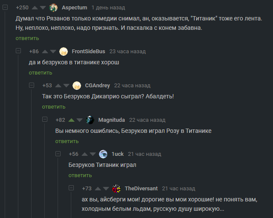Open TheDiversant's avatar
This screenshot has height=218, width=273.
116,188
